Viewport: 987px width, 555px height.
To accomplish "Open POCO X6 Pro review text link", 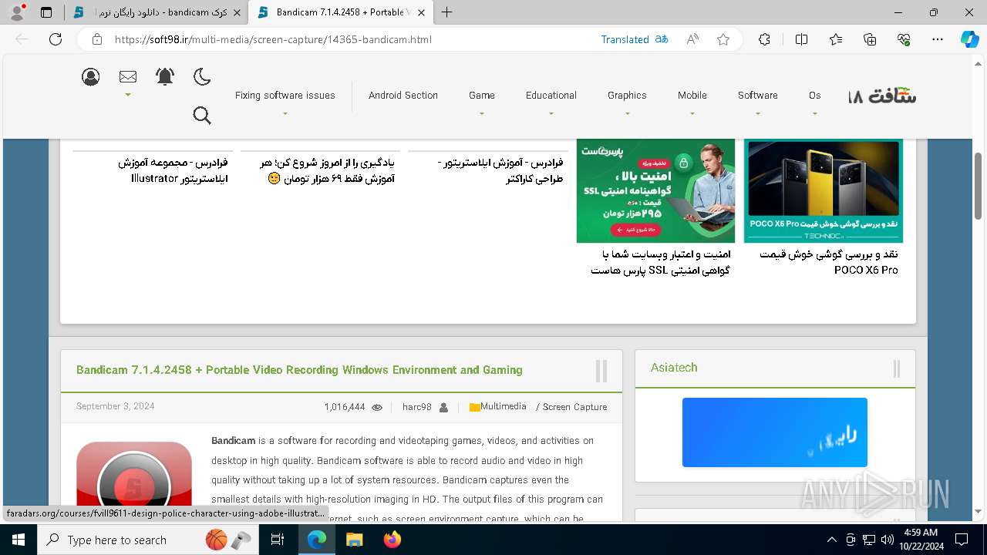I will (x=828, y=262).
